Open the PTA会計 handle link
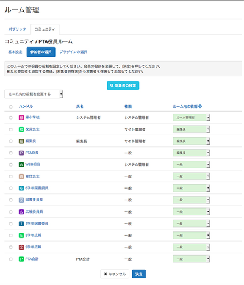 coord(32,259)
